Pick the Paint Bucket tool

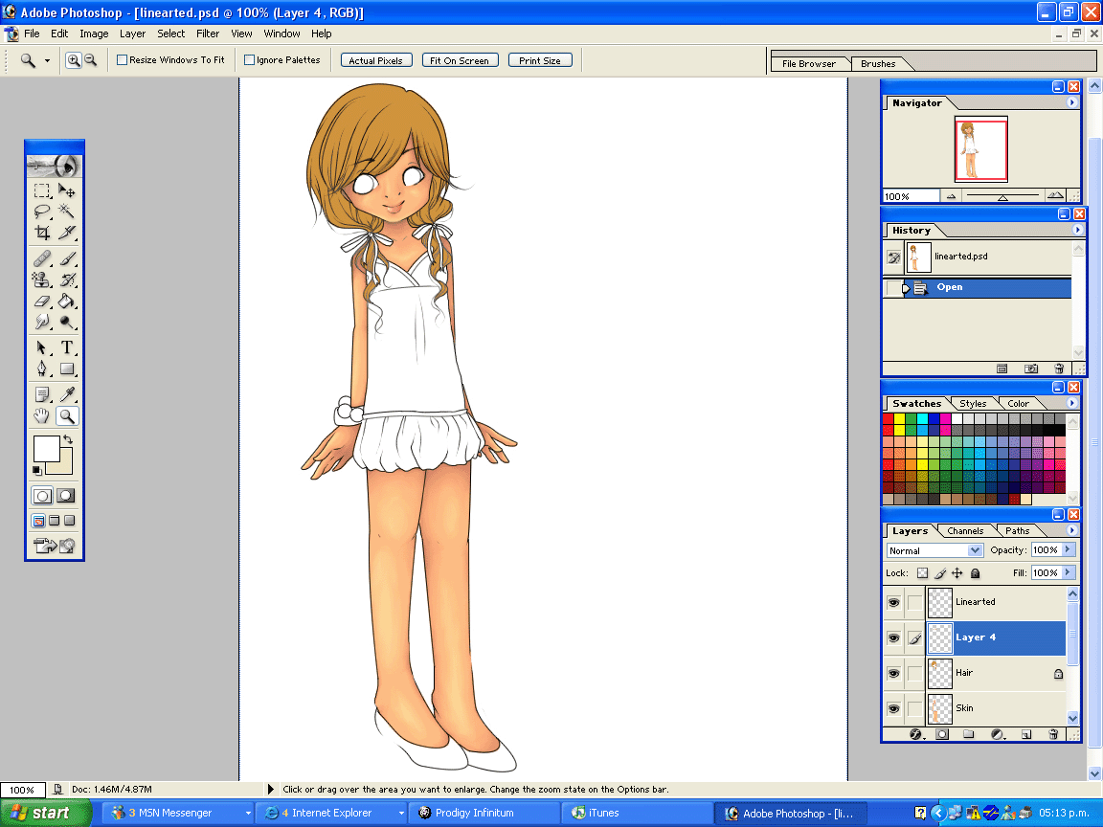(x=67, y=302)
